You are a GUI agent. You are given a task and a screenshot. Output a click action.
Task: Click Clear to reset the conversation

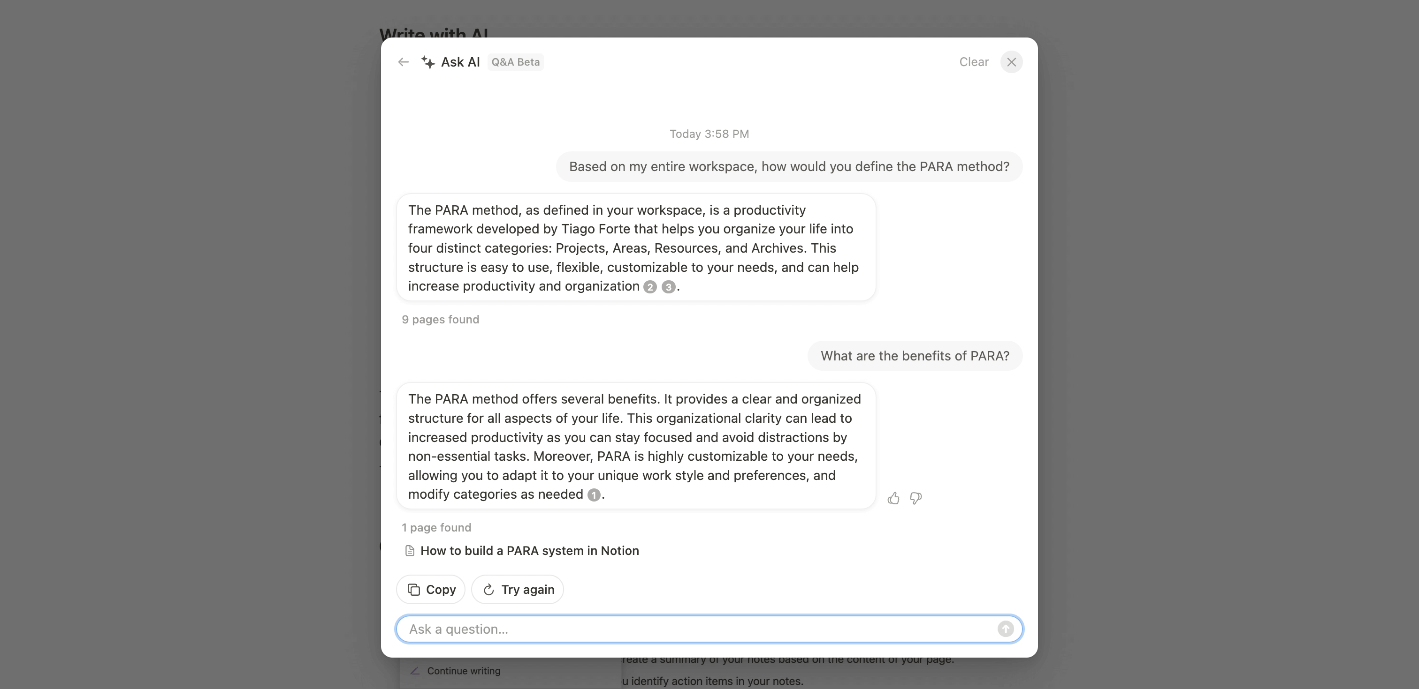click(973, 62)
